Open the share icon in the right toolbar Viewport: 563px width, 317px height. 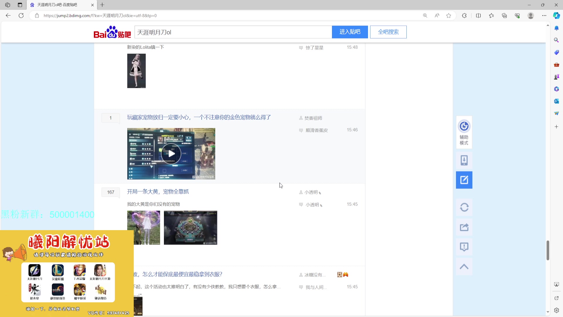click(464, 227)
